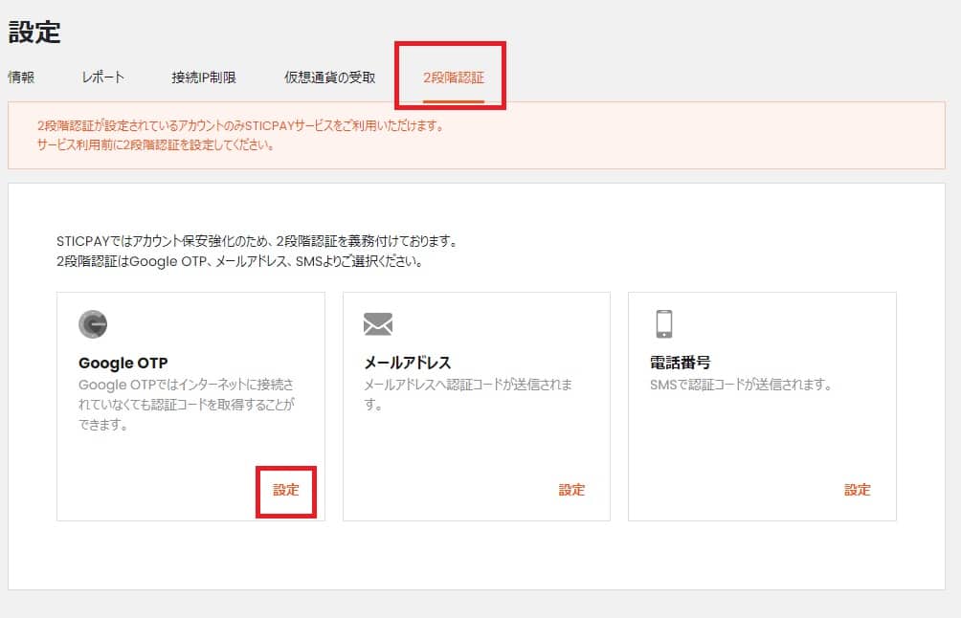
Task: Click the Google OTP authenticator icon
Action: pyautogui.click(x=93, y=324)
